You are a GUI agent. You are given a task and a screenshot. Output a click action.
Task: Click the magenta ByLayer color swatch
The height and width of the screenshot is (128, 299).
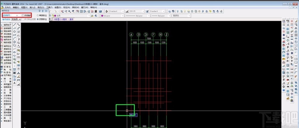(102, 16)
